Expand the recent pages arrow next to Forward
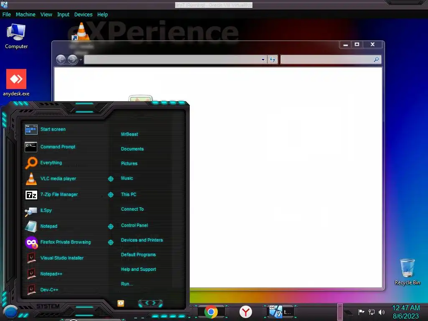 click(81, 60)
